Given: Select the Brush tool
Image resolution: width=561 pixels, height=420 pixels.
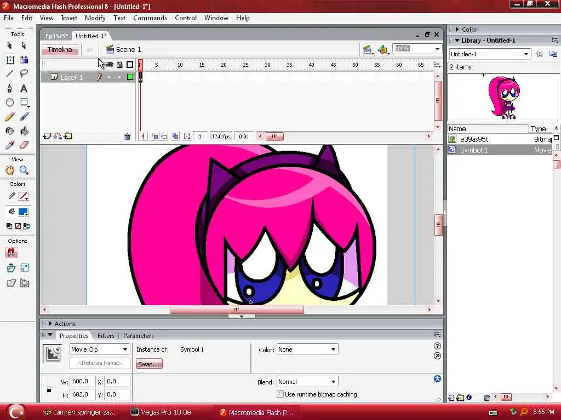Looking at the screenshot, I should click(x=24, y=117).
